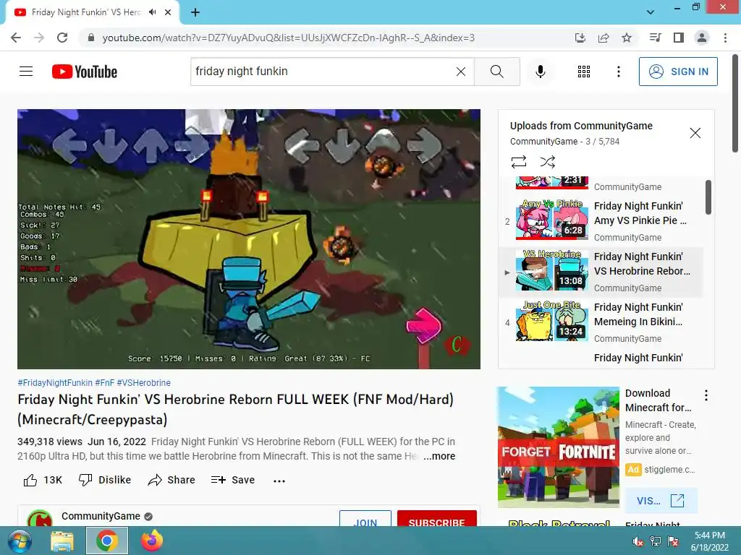Click the playlist panel scrollbar
This screenshot has width=741, height=555.
[x=708, y=197]
